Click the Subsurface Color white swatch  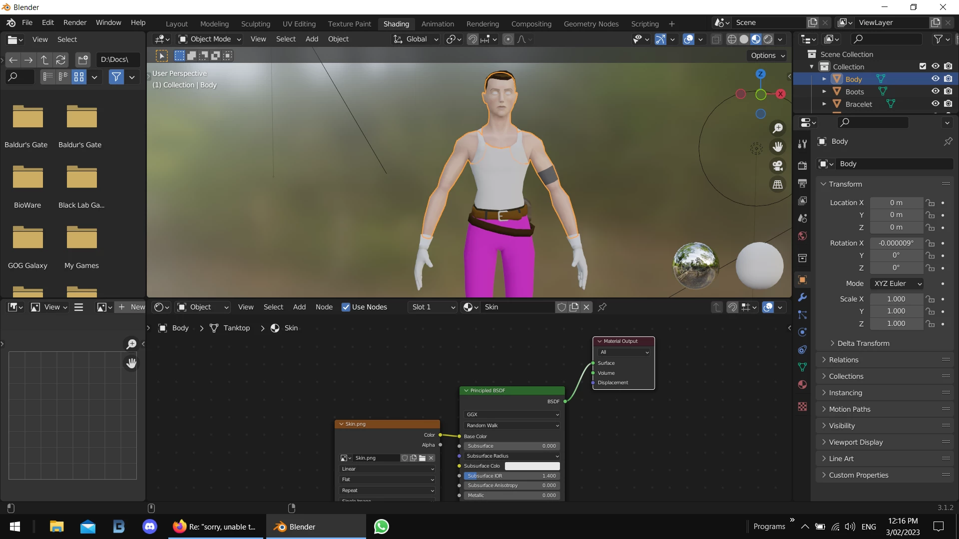coord(532,466)
